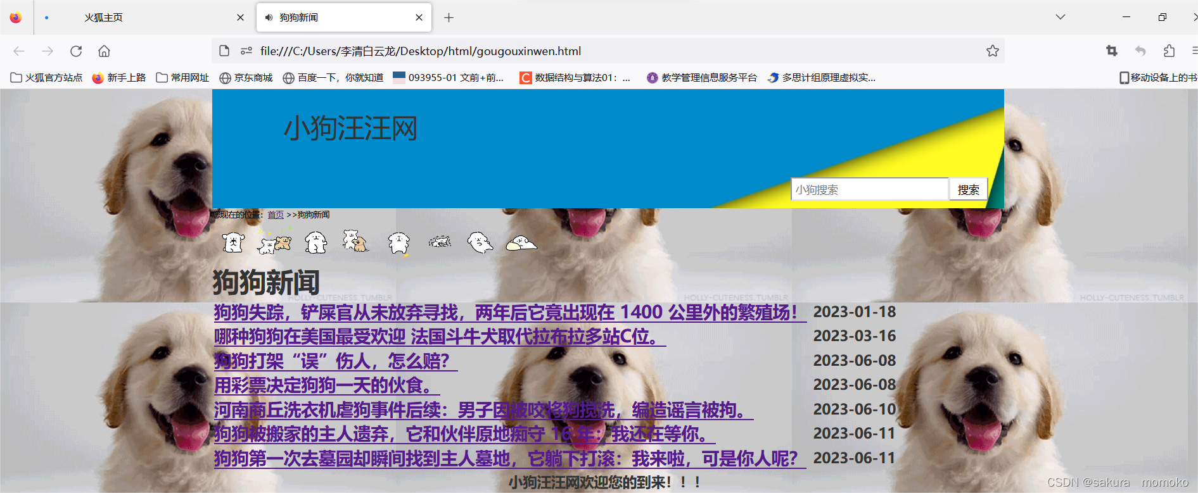The width and height of the screenshot is (1198, 493).
Task: Click the sleeping dog icon
Action: tap(521, 243)
